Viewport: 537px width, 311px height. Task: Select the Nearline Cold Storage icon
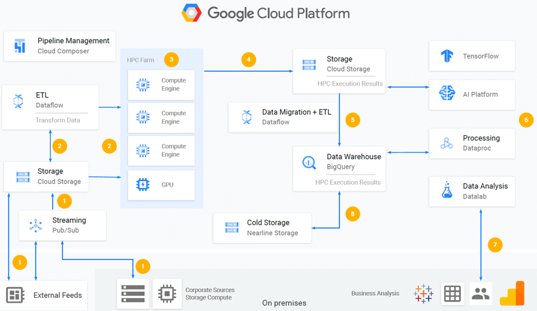click(x=231, y=228)
